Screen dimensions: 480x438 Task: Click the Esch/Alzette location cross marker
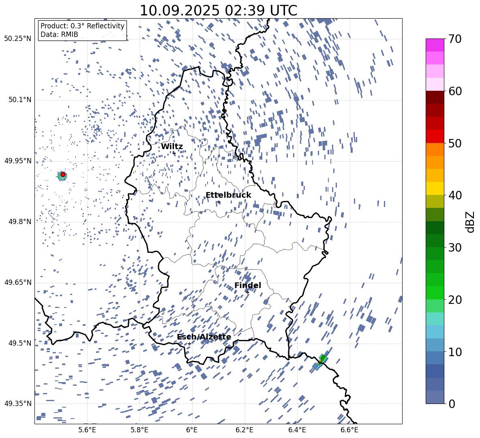point(189,344)
